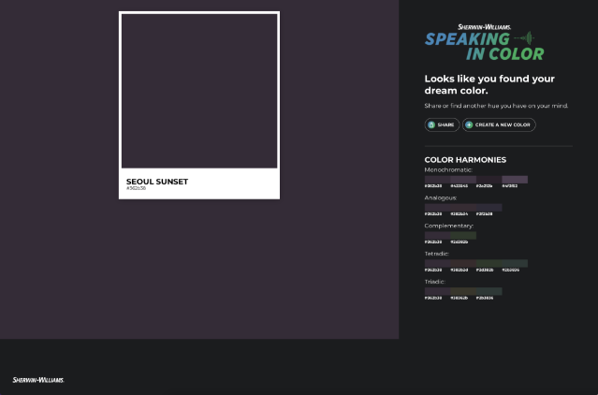Click the Seoul Sunset color name

point(157,182)
